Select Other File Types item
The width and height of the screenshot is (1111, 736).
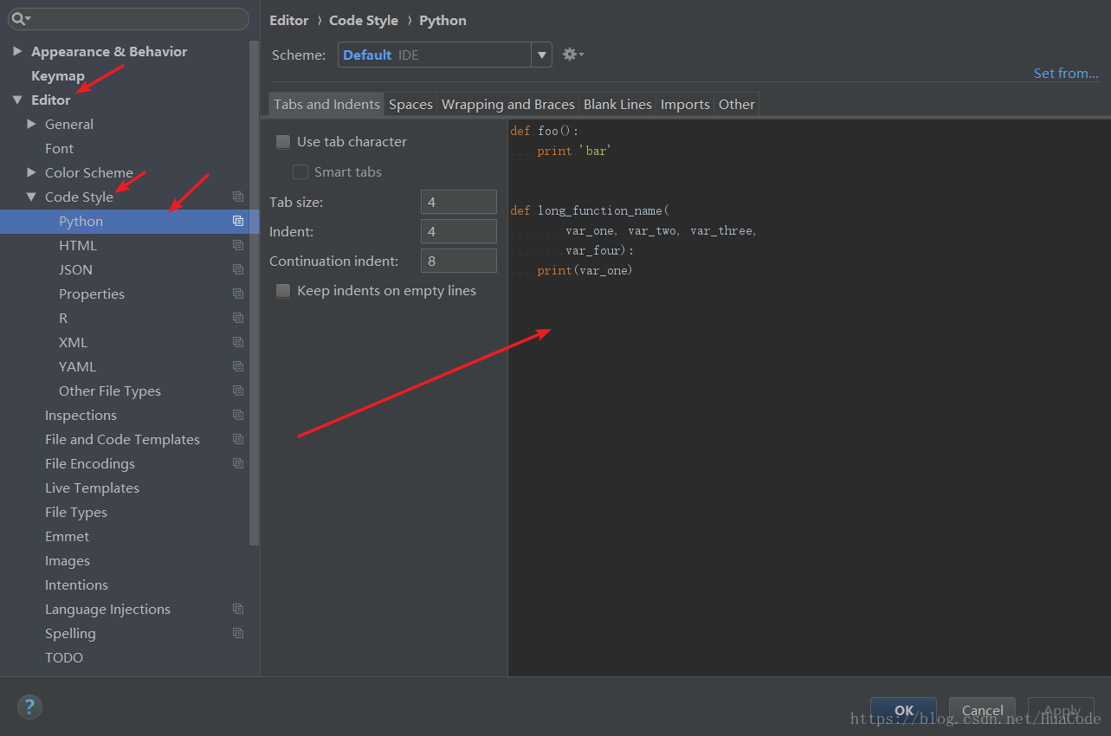(x=110, y=391)
